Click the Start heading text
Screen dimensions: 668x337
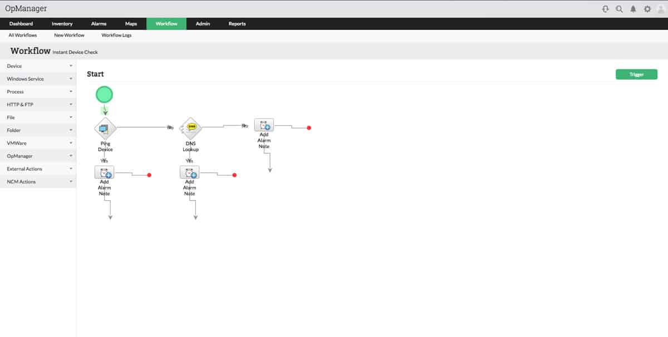[95, 74]
